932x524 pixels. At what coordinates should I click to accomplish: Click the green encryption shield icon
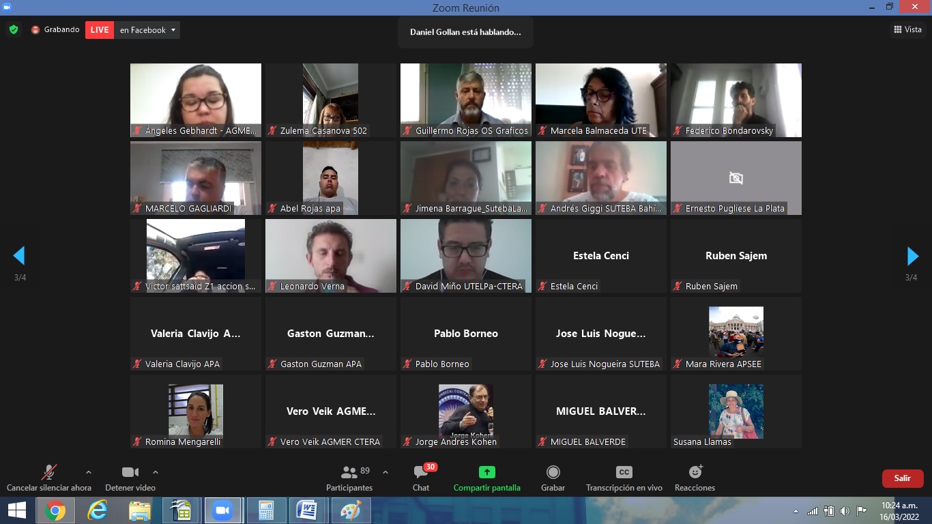point(14,30)
